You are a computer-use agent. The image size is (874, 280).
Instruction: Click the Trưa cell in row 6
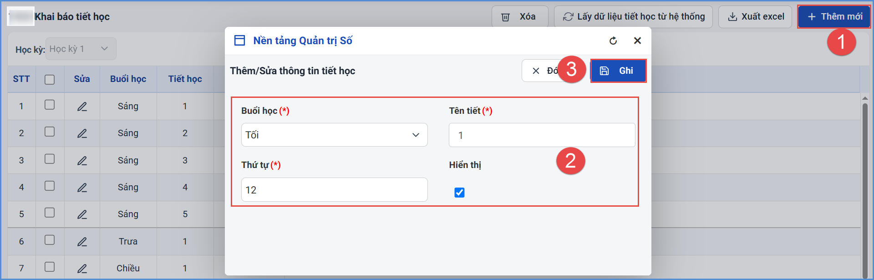[x=128, y=241]
